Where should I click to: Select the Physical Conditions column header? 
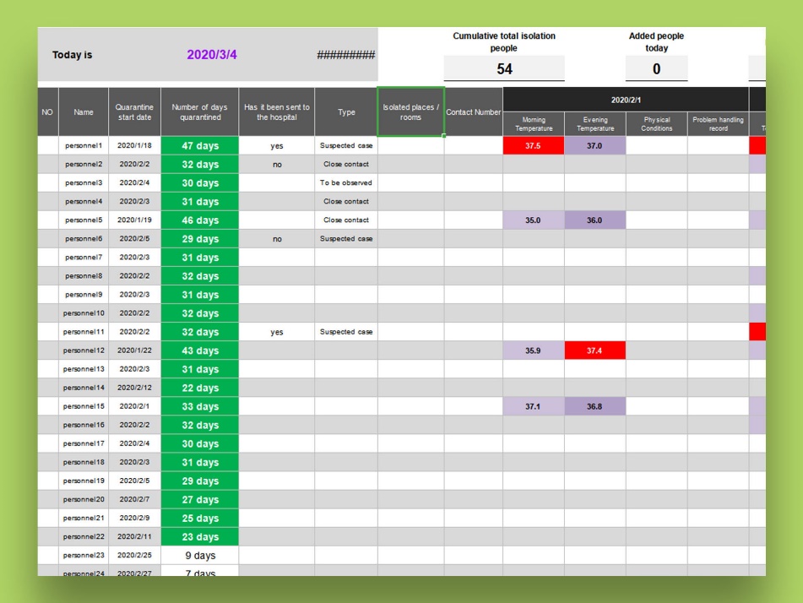tap(657, 122)
